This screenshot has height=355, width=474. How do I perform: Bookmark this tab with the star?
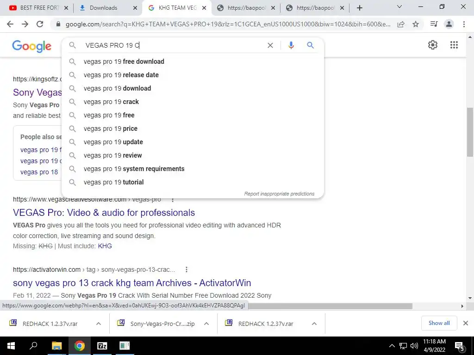(x=416, y=24)
